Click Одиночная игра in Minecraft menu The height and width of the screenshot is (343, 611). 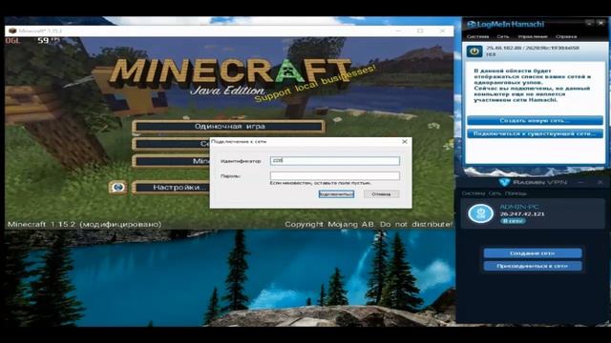click(229, 127)
